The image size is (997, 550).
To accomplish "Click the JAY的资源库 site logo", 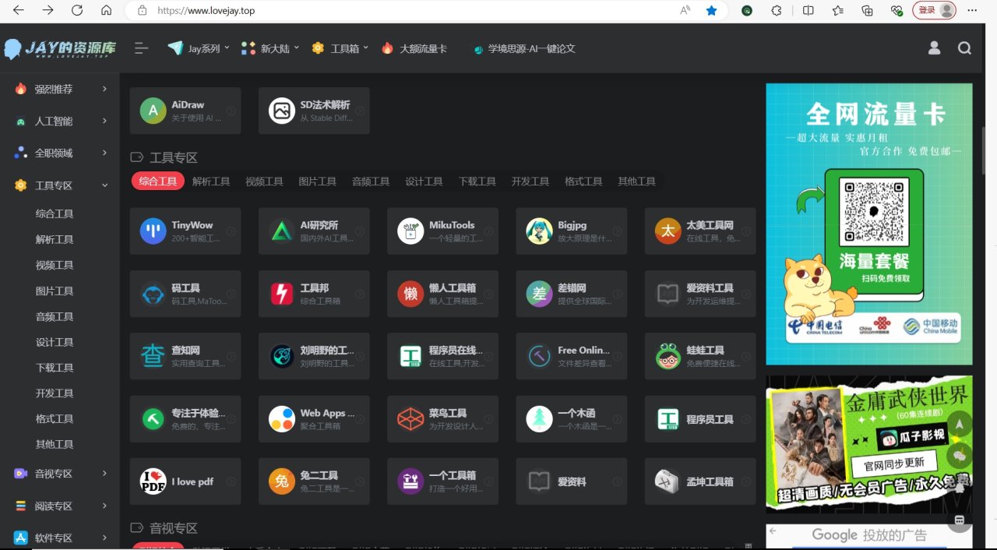I will 60,49.
